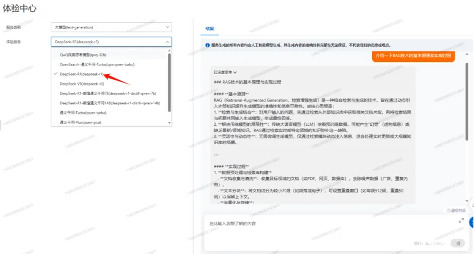Click the "#### **实现过程**" line
Screen dimensions: 474x254
click(x=231, y=167)
